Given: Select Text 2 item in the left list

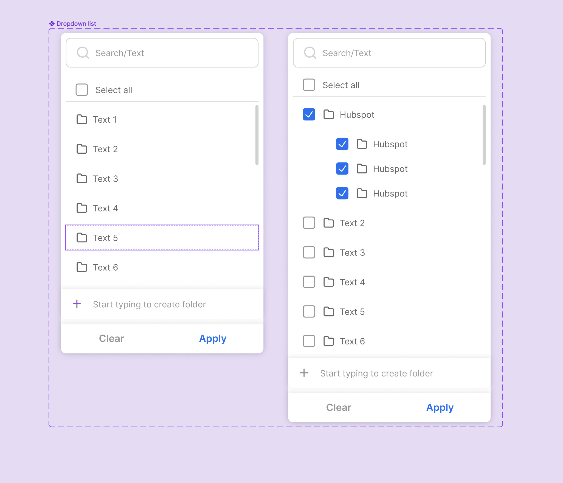Looking at the screenshot, I should pos(105,149).
